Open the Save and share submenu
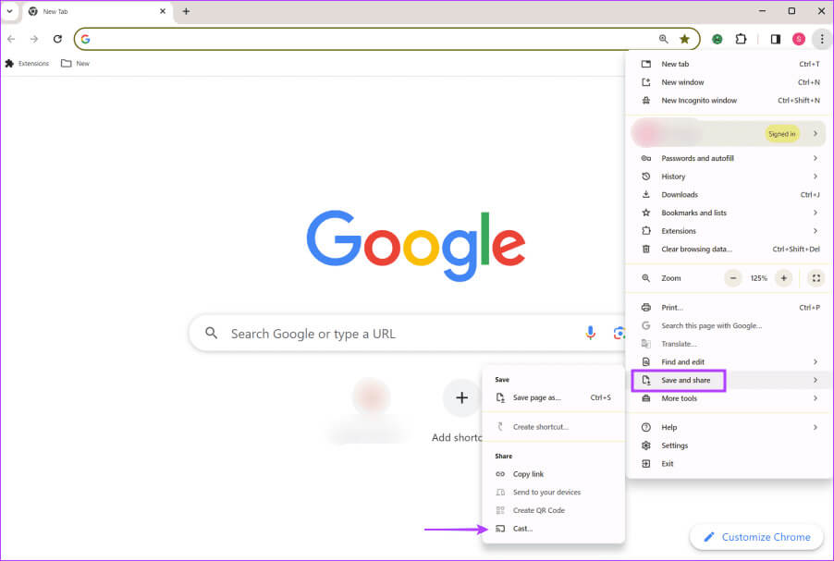Screen dimensions: 834x561 pyautogui.click(x=730, y=380)
